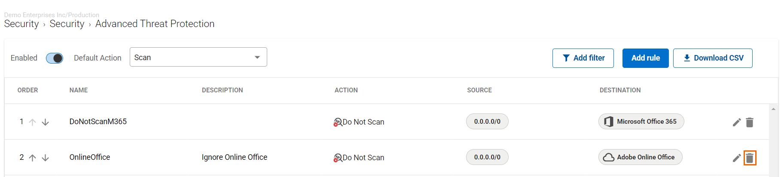Toggle the Enabled switch off
The height and width of the screenshot is (177, 781).
[x=55, y=58]
